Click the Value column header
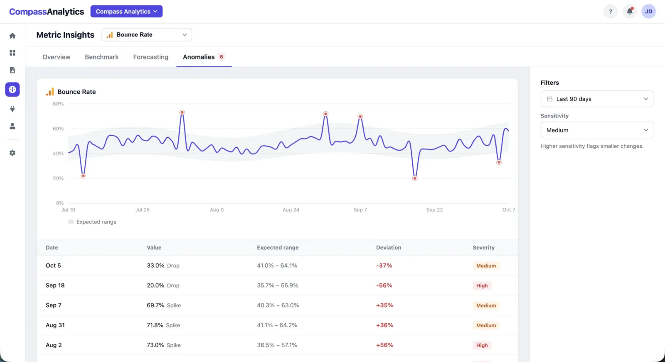The height and width of the screenshot is (362, 665). point(154,247)
